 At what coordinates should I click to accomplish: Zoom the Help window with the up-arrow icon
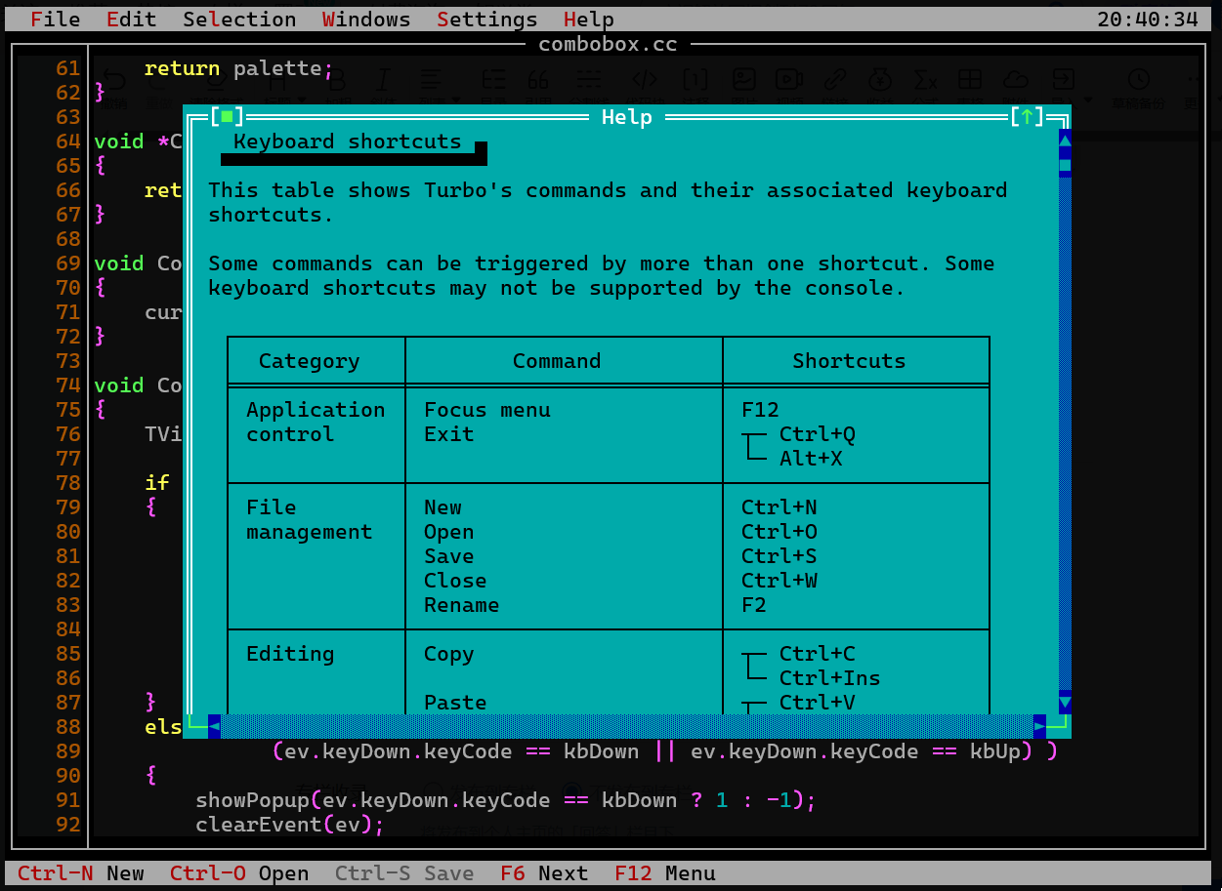click(x=1027, y=117)
